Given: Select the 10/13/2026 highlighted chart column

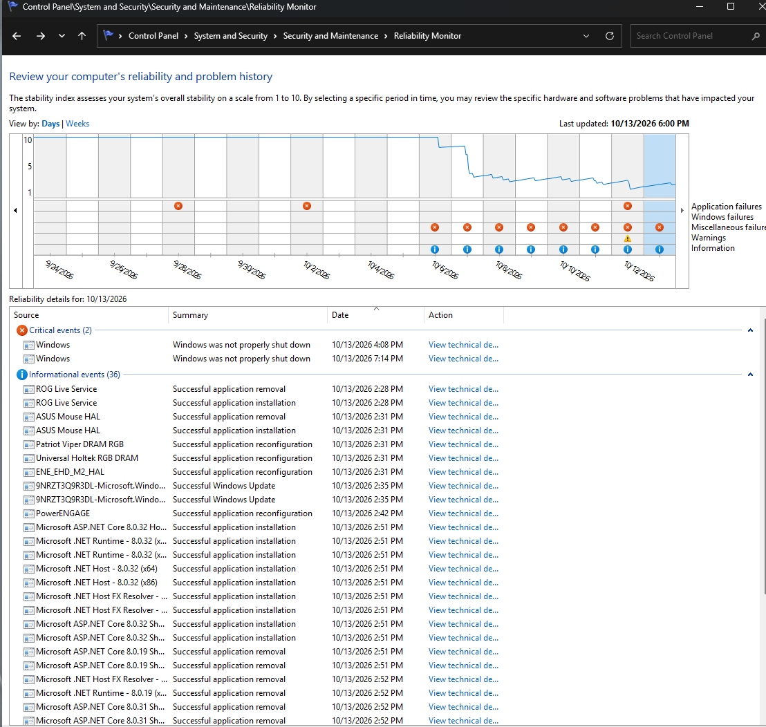Looking at the screenshot, I should 660,166.
